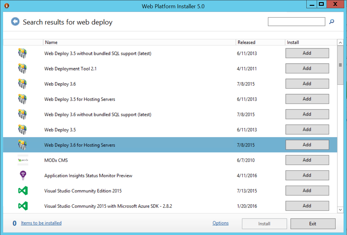The height and width of the screenshot is (235, 347).
Task: Click release date 7/13/2015
Action: [247, 191]
